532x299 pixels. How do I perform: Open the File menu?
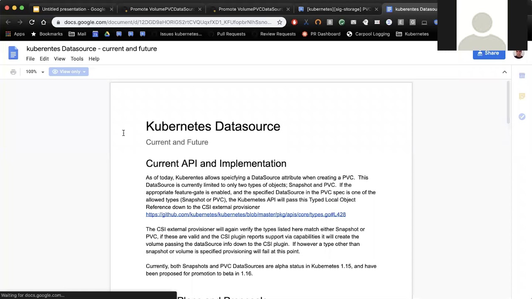coord(30,59)
